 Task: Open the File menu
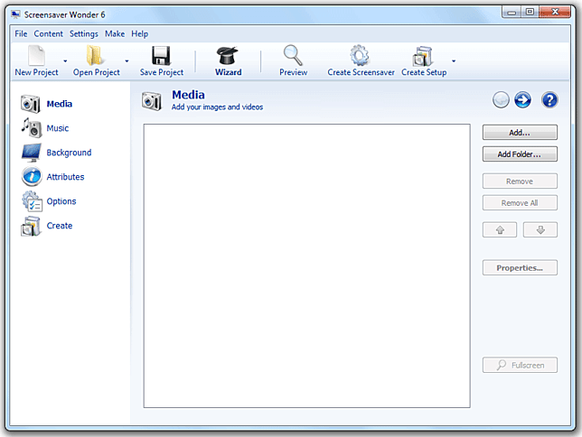click(x=21, y=33)
